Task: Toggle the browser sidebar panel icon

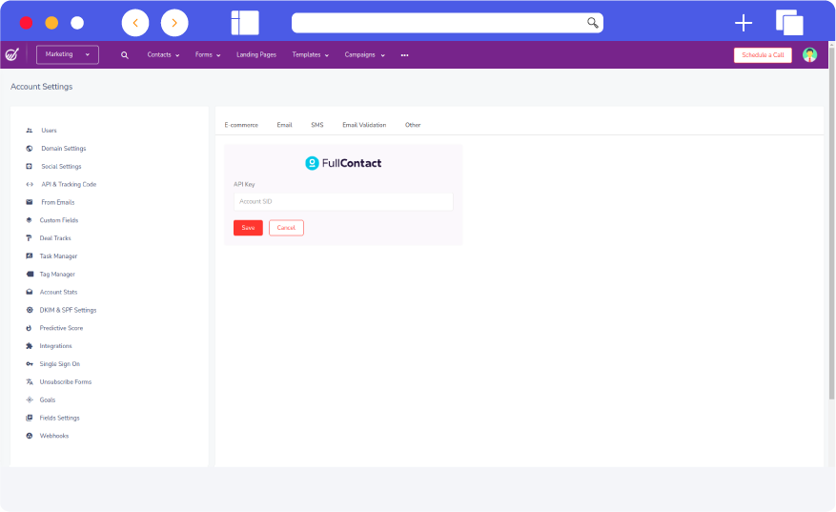Action: [245, 23]
